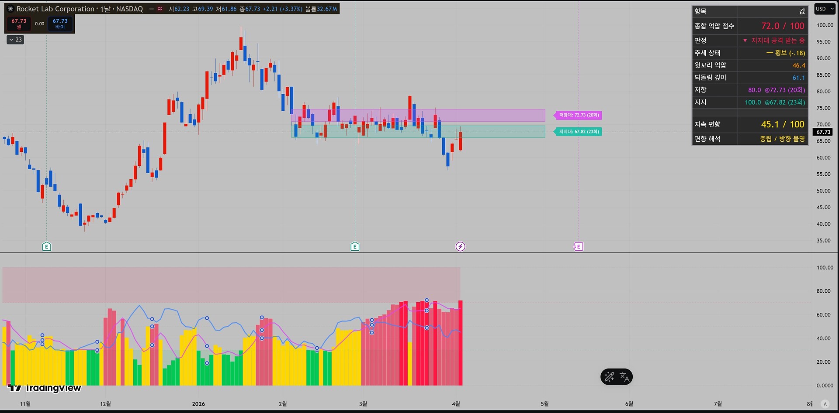Image resolution: width=839 pixels, height=413 pixels.
Task: Click the '되돌림 깊이' table label
Action: (x=710, y=78)
